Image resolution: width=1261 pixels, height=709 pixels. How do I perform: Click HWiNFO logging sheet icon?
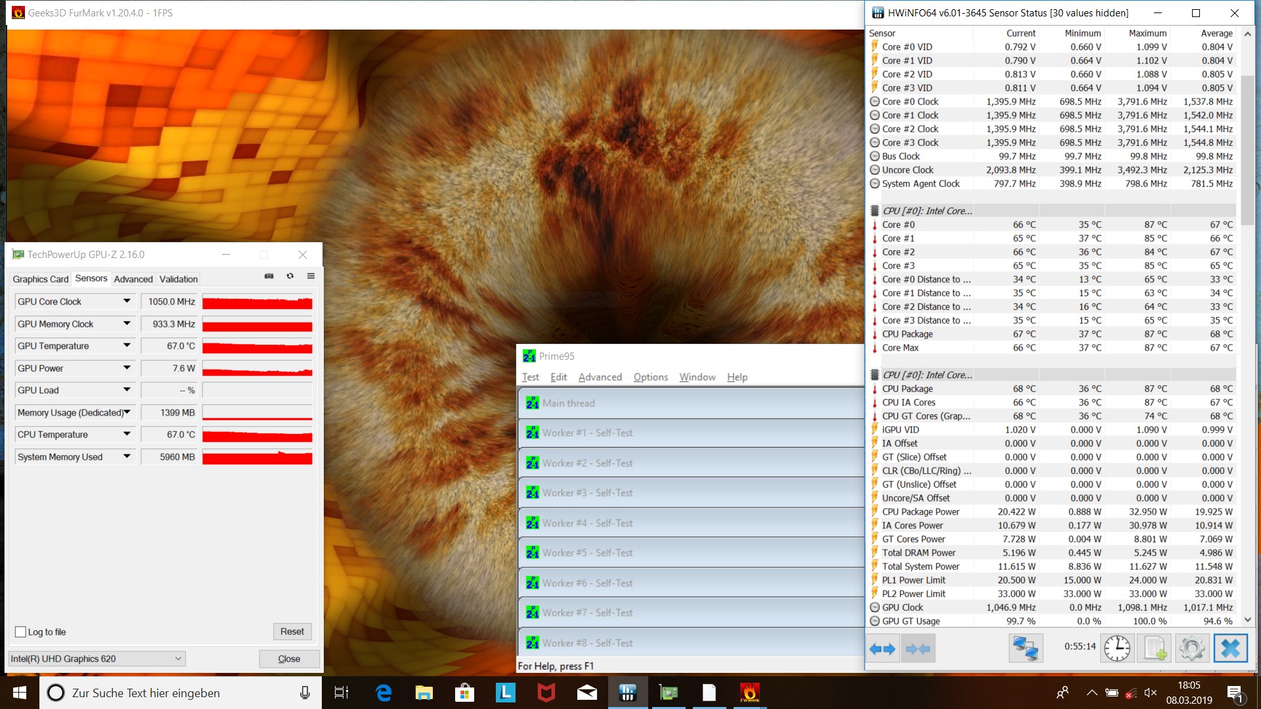[1155, 649]
